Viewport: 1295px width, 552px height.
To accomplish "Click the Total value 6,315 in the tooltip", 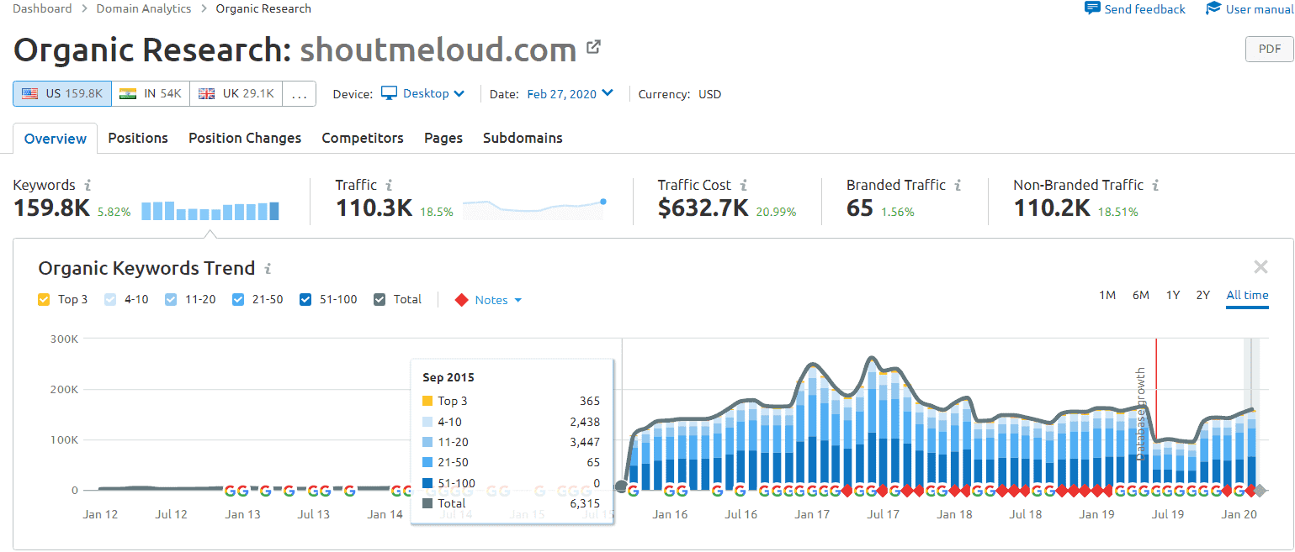I will 585,503.
